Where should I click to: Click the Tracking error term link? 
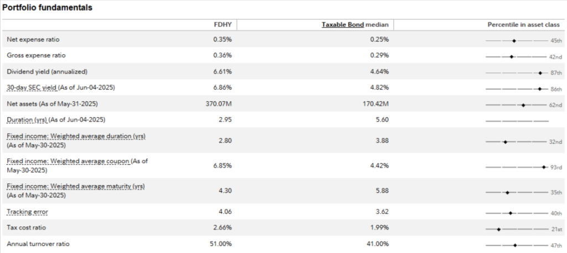click(x=27, y=212)
